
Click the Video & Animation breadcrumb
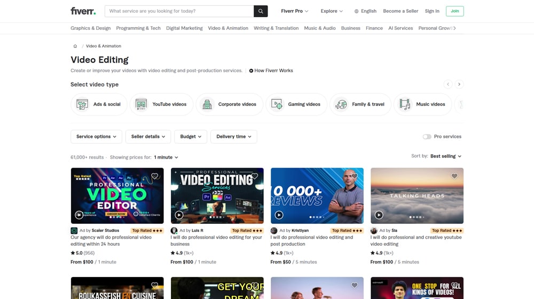104,46
